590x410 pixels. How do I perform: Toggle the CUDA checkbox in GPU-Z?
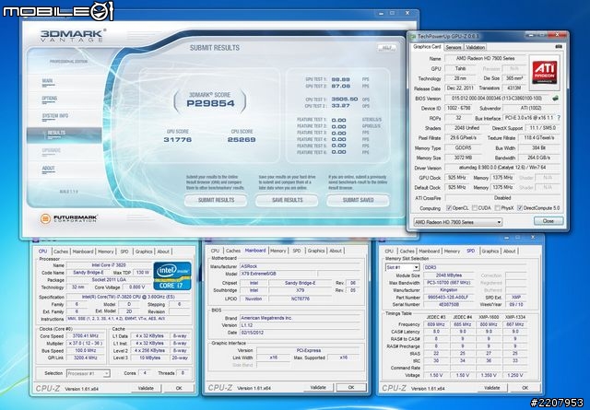pyautogui.click(x=475, y=208)
